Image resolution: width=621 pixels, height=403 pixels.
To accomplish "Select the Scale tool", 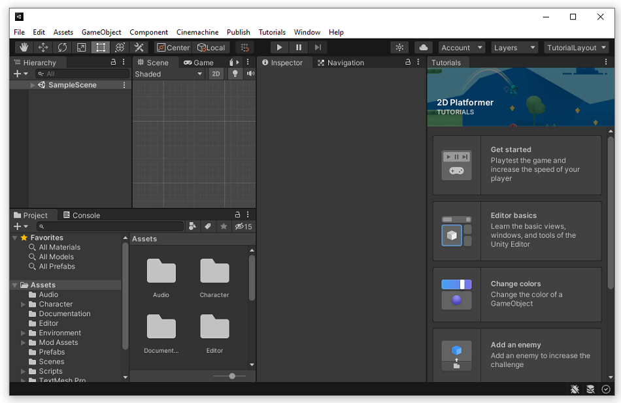I will point(82,48).
